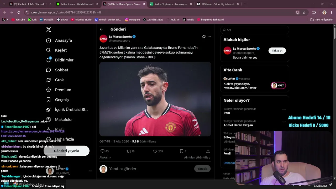
Task: Open the Bruno Fernandes post image
Action: click(x=155, y=99)
